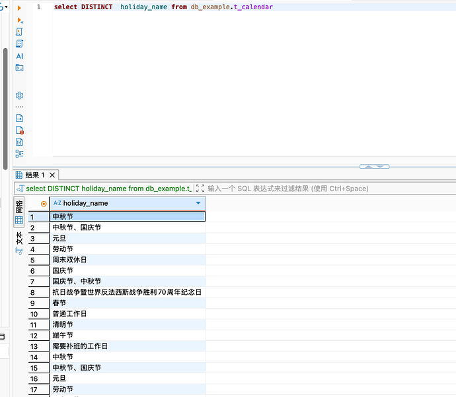456x397 pixels.
Task: Click the Execute SQL script icon
Action: pyautogui.click(x=19, y=32)
